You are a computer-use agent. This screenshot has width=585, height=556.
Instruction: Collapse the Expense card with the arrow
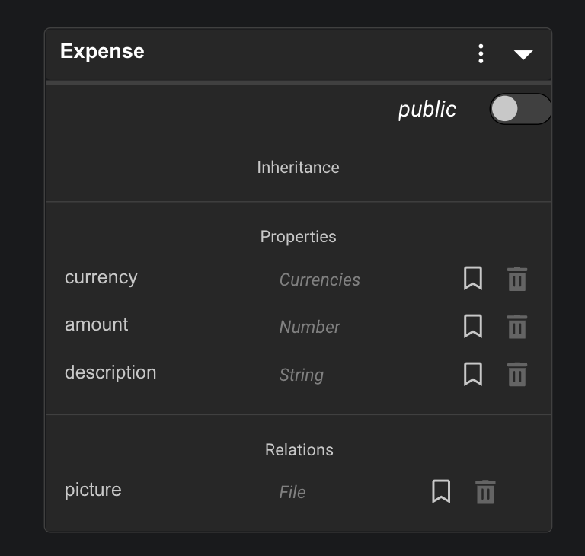pos(523,54)
